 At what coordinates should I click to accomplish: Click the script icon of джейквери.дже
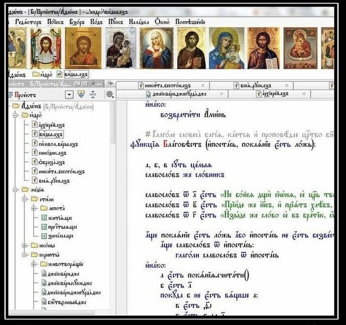coord(44,274)
